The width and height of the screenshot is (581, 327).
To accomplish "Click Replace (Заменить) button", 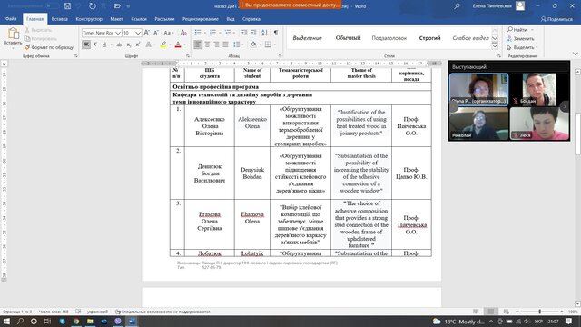I will [520, 38].
